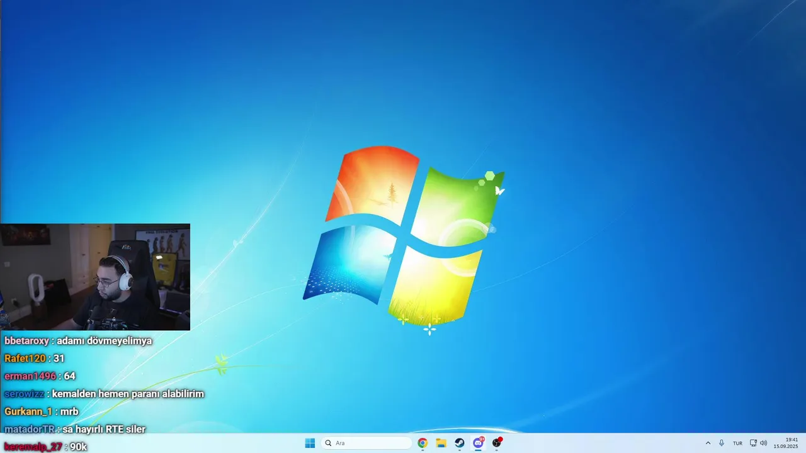
Task: Click the Ara search box in taskbar
Action: 366,443
